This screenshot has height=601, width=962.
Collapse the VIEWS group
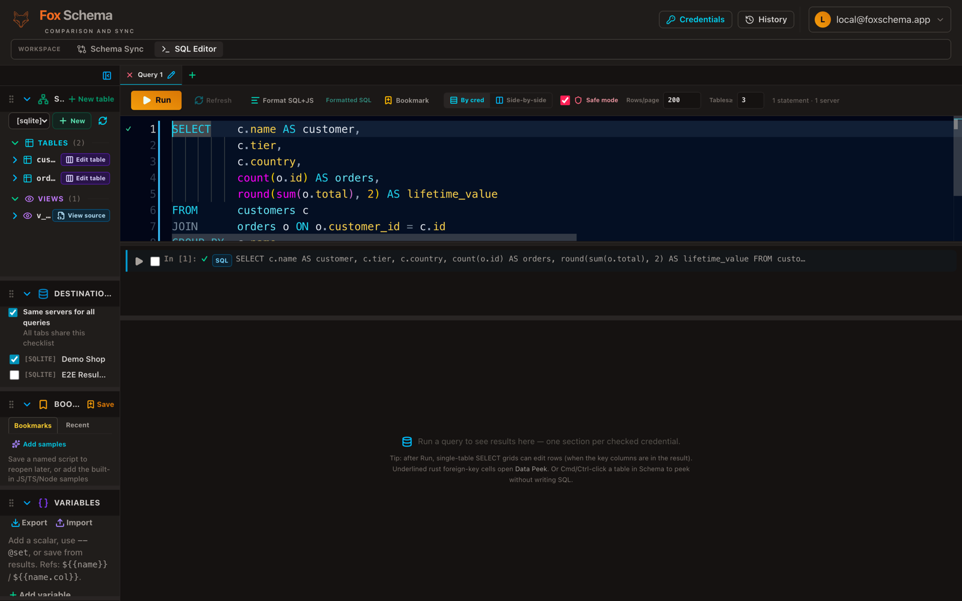(x=15, y=199)
